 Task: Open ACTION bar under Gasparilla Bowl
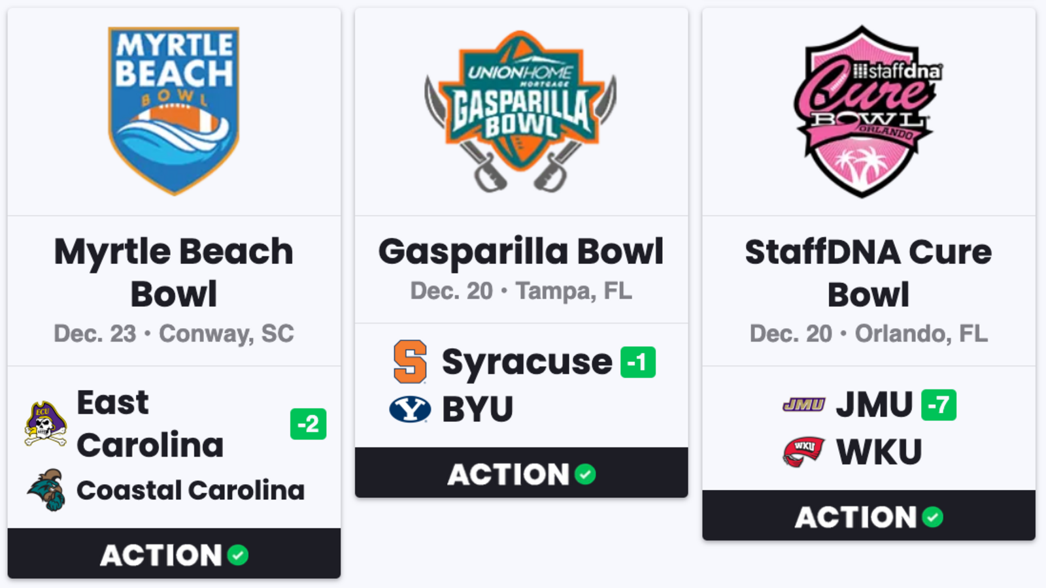521,473
